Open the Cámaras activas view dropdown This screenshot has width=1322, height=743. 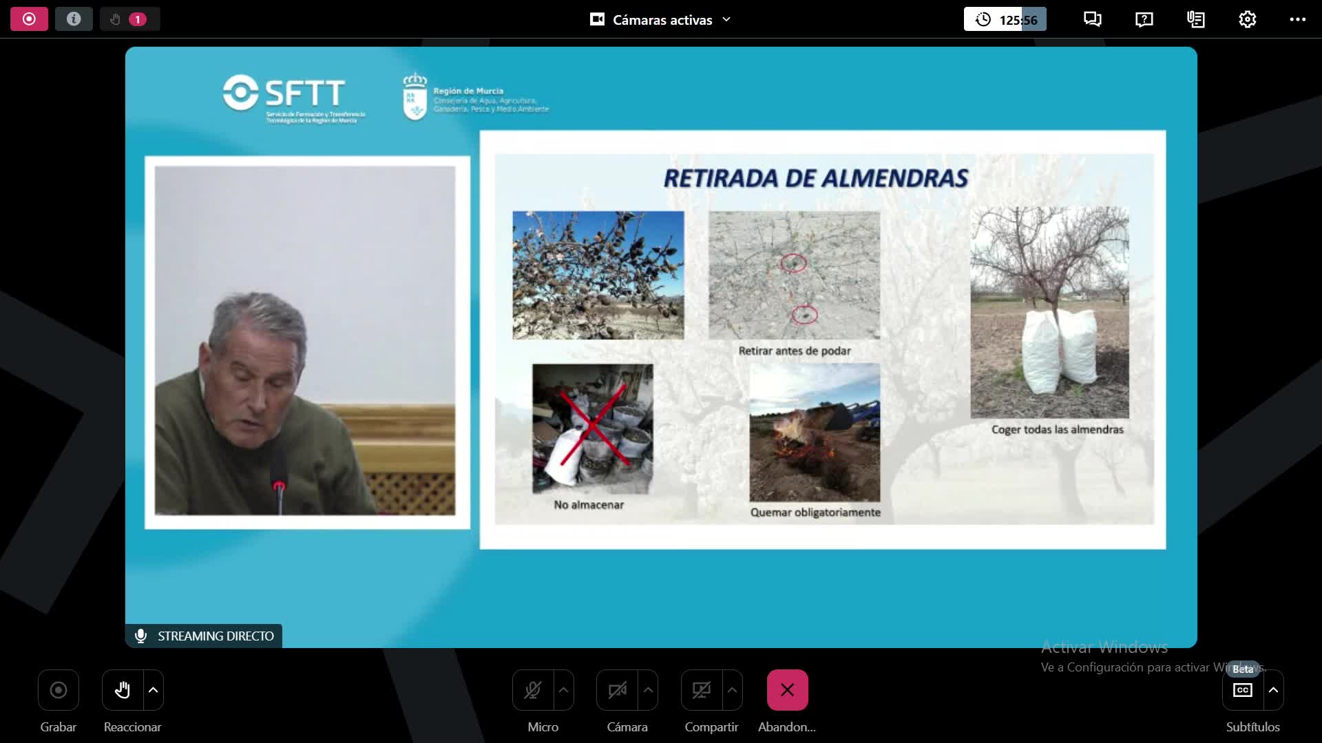[x=660, y=20]
